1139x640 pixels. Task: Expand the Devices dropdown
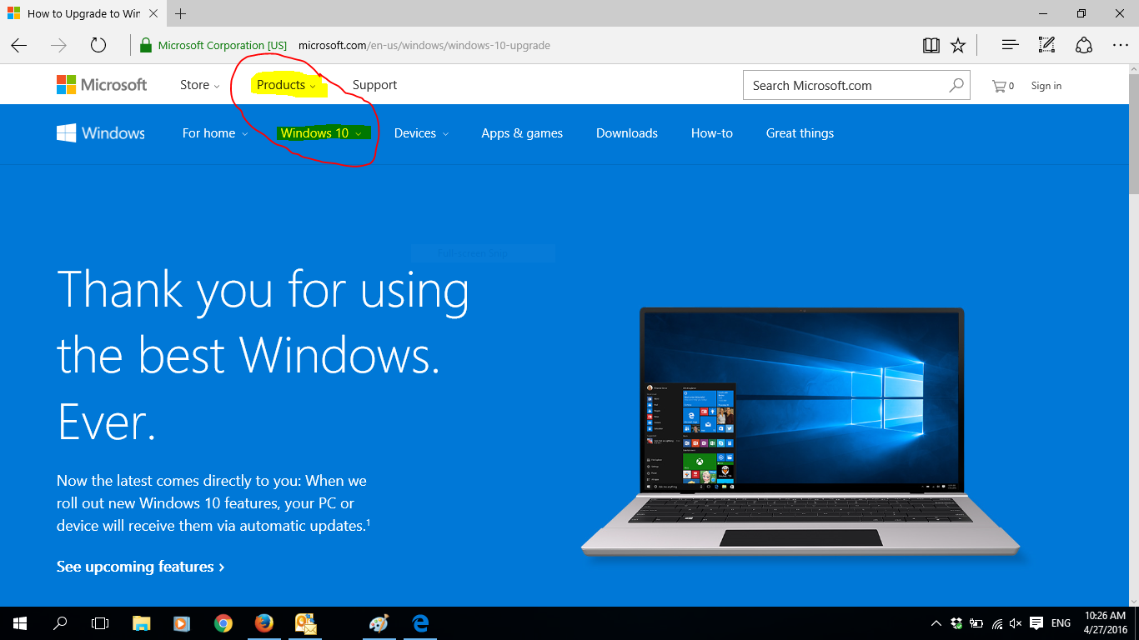[421, 133]
